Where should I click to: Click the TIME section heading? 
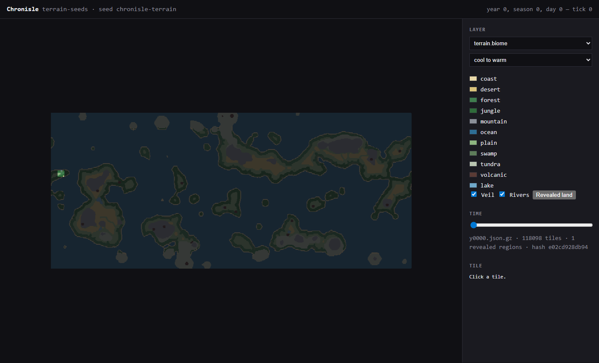pyautogui.click(x=476, y=214)
